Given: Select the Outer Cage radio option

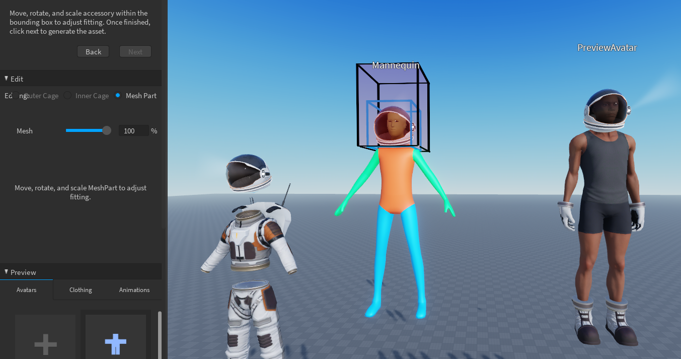Looking at the screenshot, I should click(17, 96).
